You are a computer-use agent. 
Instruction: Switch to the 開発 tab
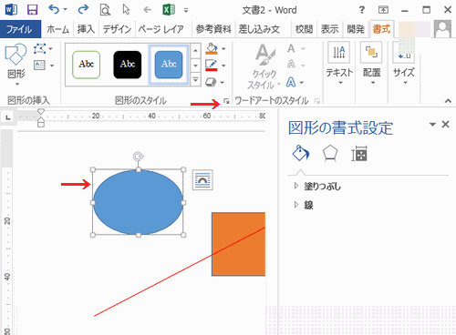(x=356, y=29)
